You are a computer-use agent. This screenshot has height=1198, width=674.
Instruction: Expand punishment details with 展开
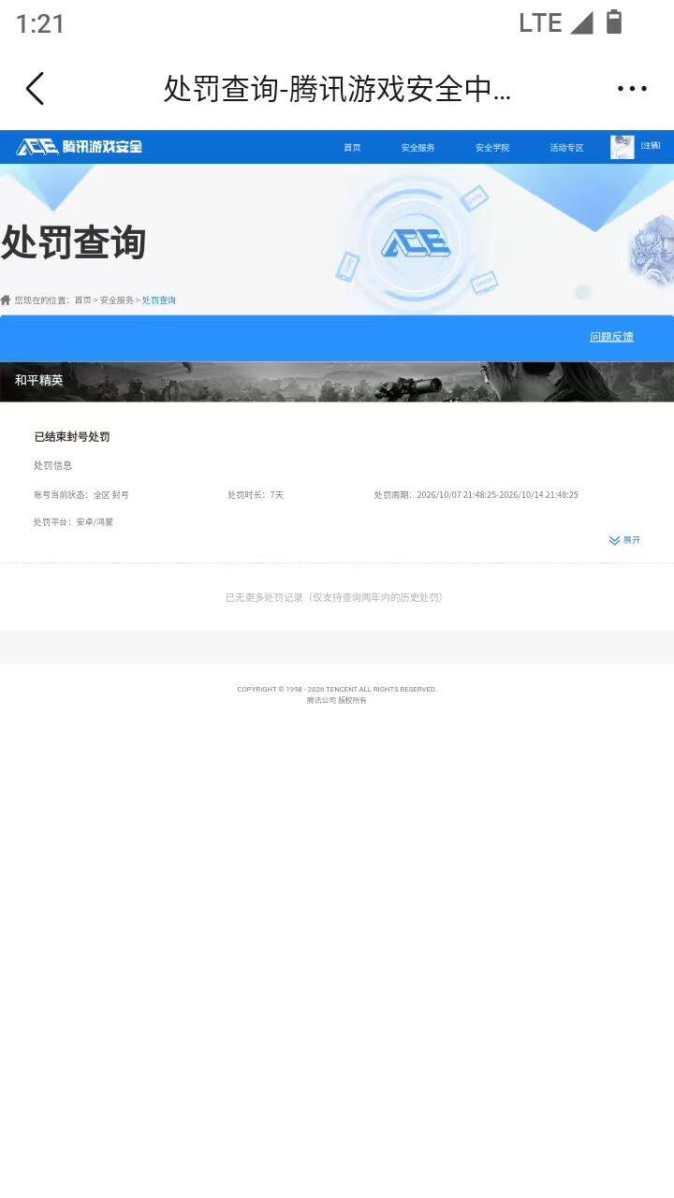coord(624,540)
